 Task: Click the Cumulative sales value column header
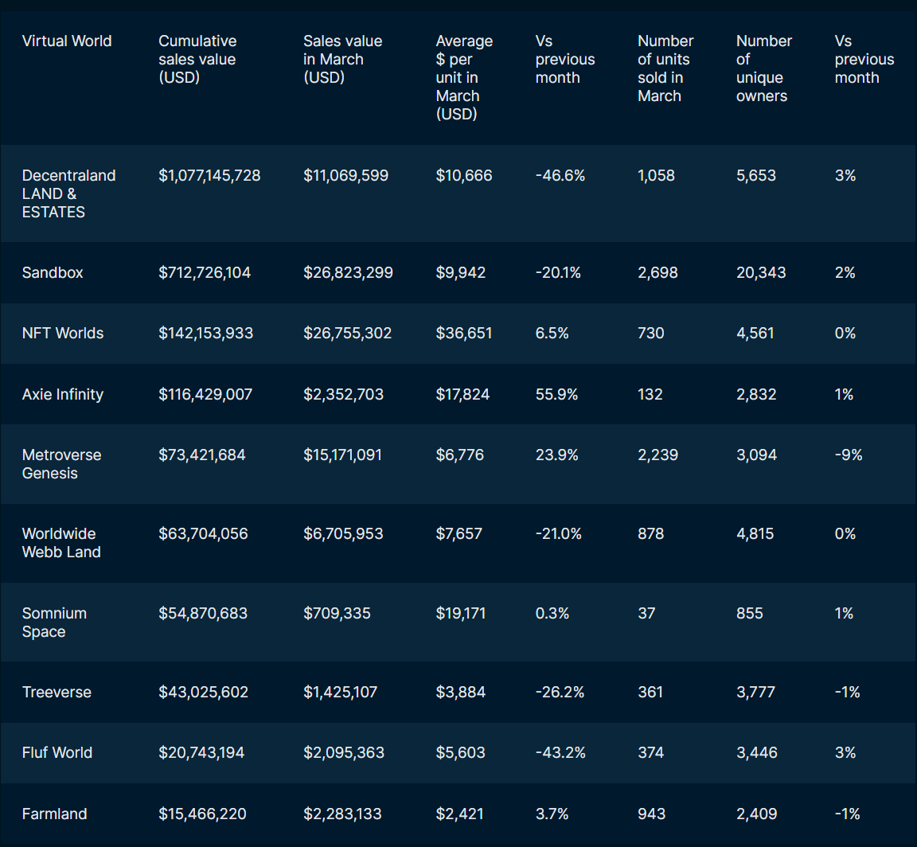tap(197, 59)
